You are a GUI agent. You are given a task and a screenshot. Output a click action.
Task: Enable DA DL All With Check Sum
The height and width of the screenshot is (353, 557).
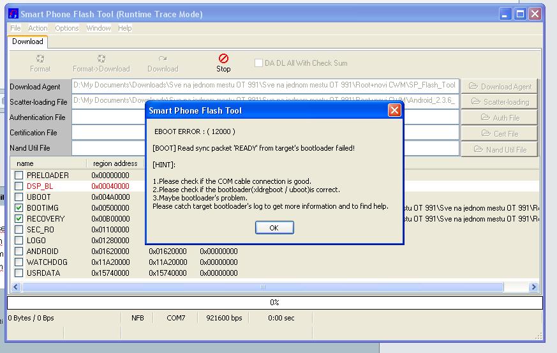tap(258, 63)
